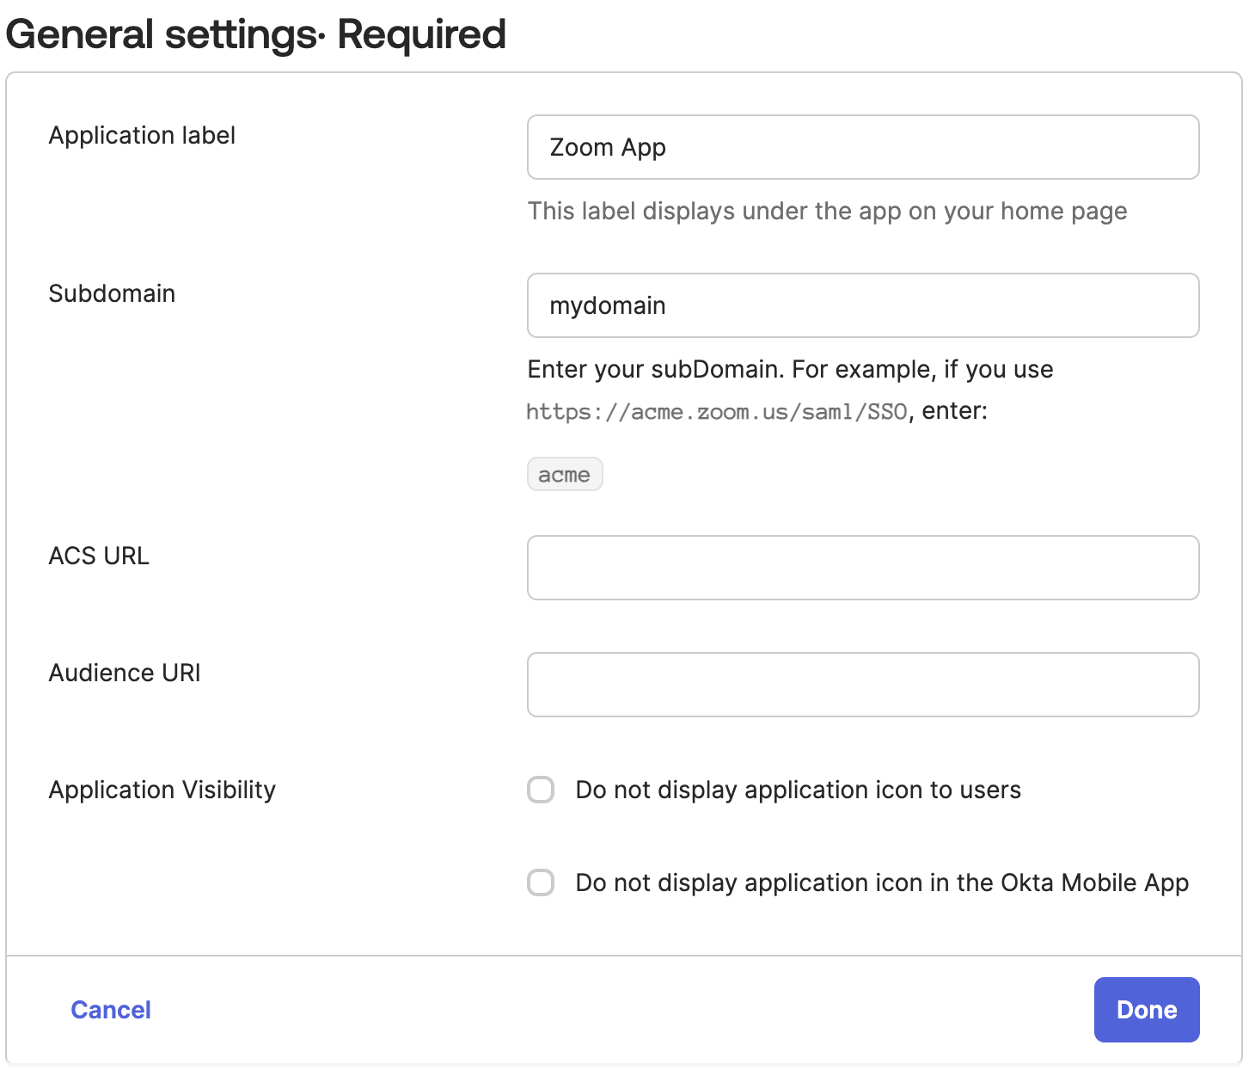
Task: Click the "General settings · Required" heading
Action: pyautogui.click(x=255, y=34)
